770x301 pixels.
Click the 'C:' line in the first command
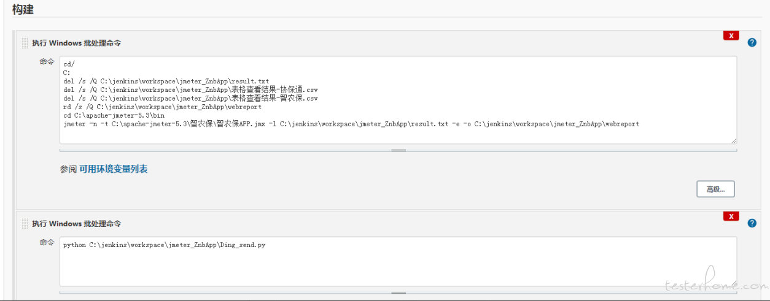tap(67, 72)
